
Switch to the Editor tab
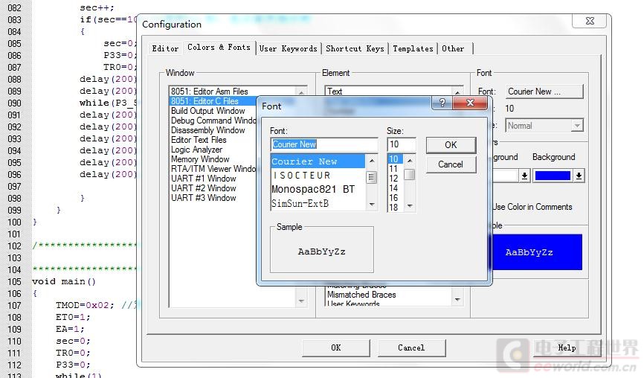pyautogui.click(x=165, y=48)
